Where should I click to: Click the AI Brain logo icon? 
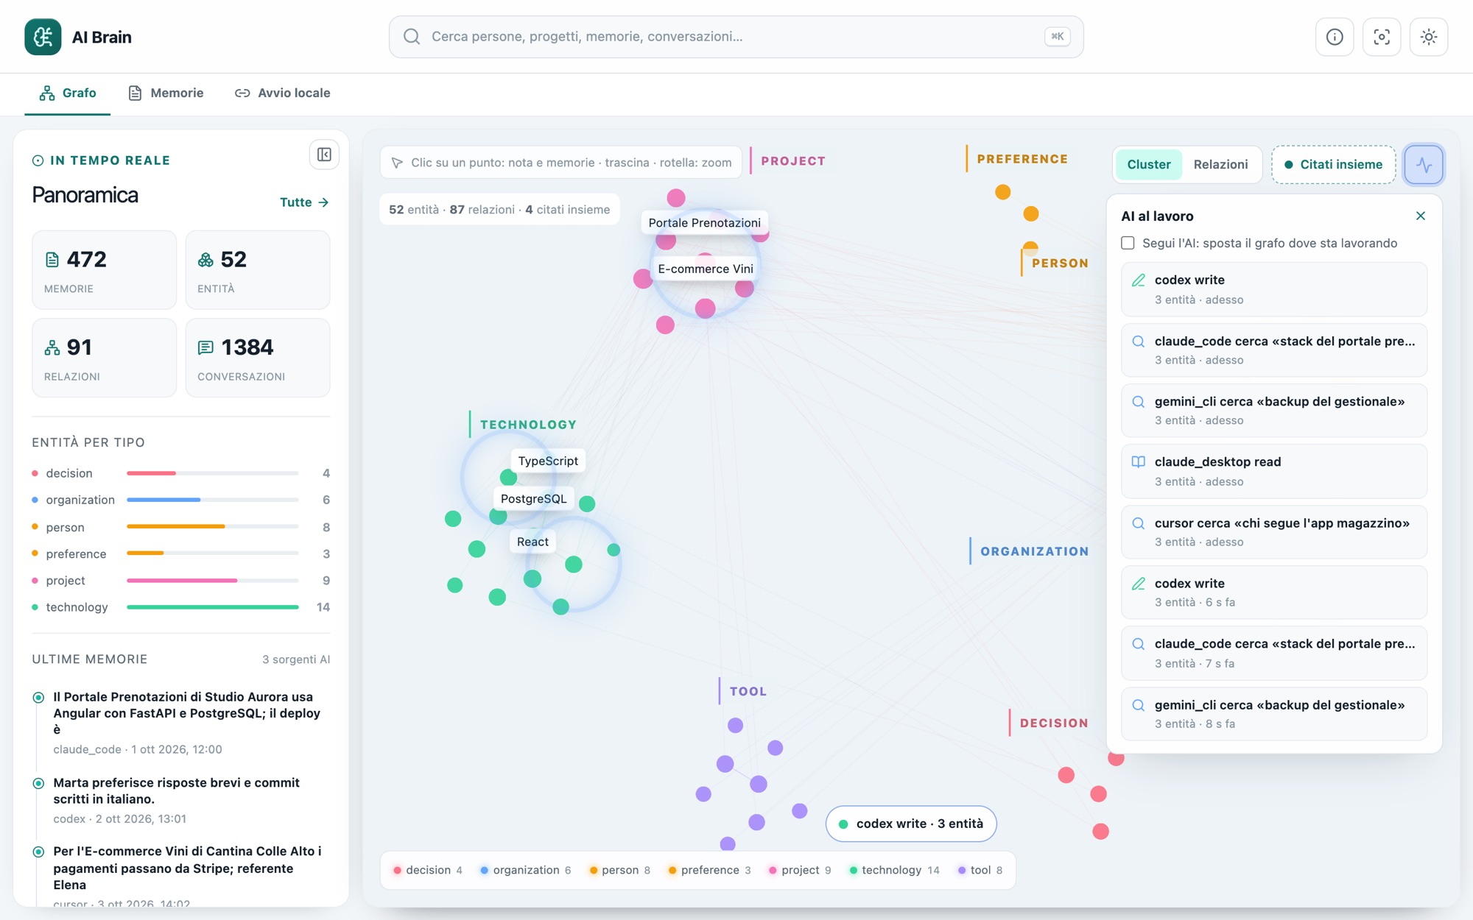[x=43, y=37]
